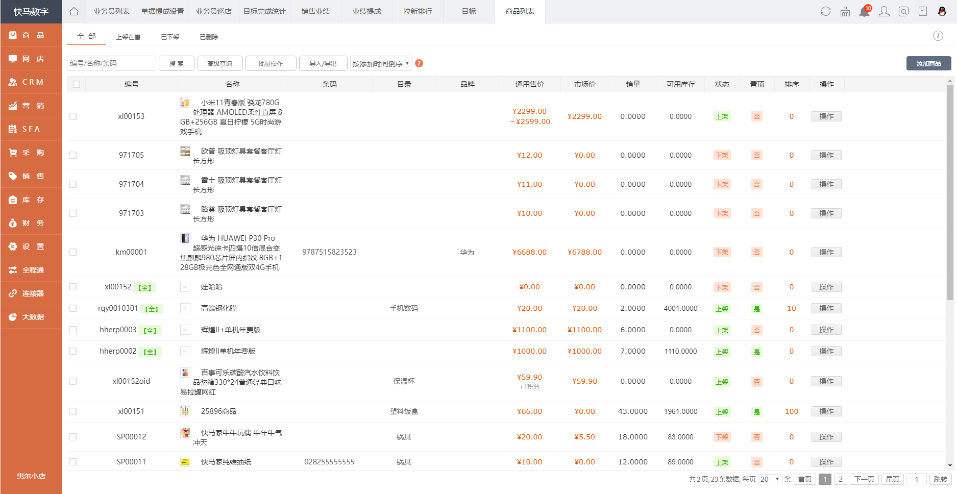The height and width of the screenshot is (494, 957).
Task: Click the 编号/名称/条码 search field
Action: pos(111,63)
